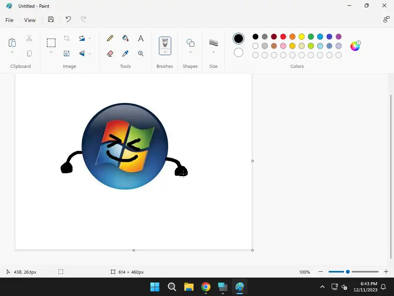Viewport: 394px width, 296px height.
Task: Pick the orange color swatch
Action: pyautogui.click(x=292, y=37)
